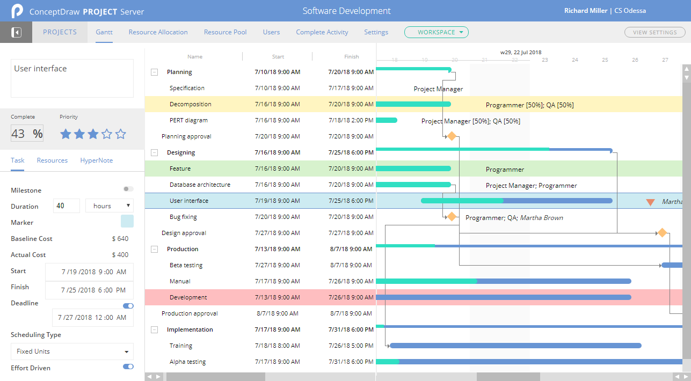Image resolution: width=691 pixels, height=381 pixels.
Task: Click Design approval milestone diamond
Action: click(662, 233)
